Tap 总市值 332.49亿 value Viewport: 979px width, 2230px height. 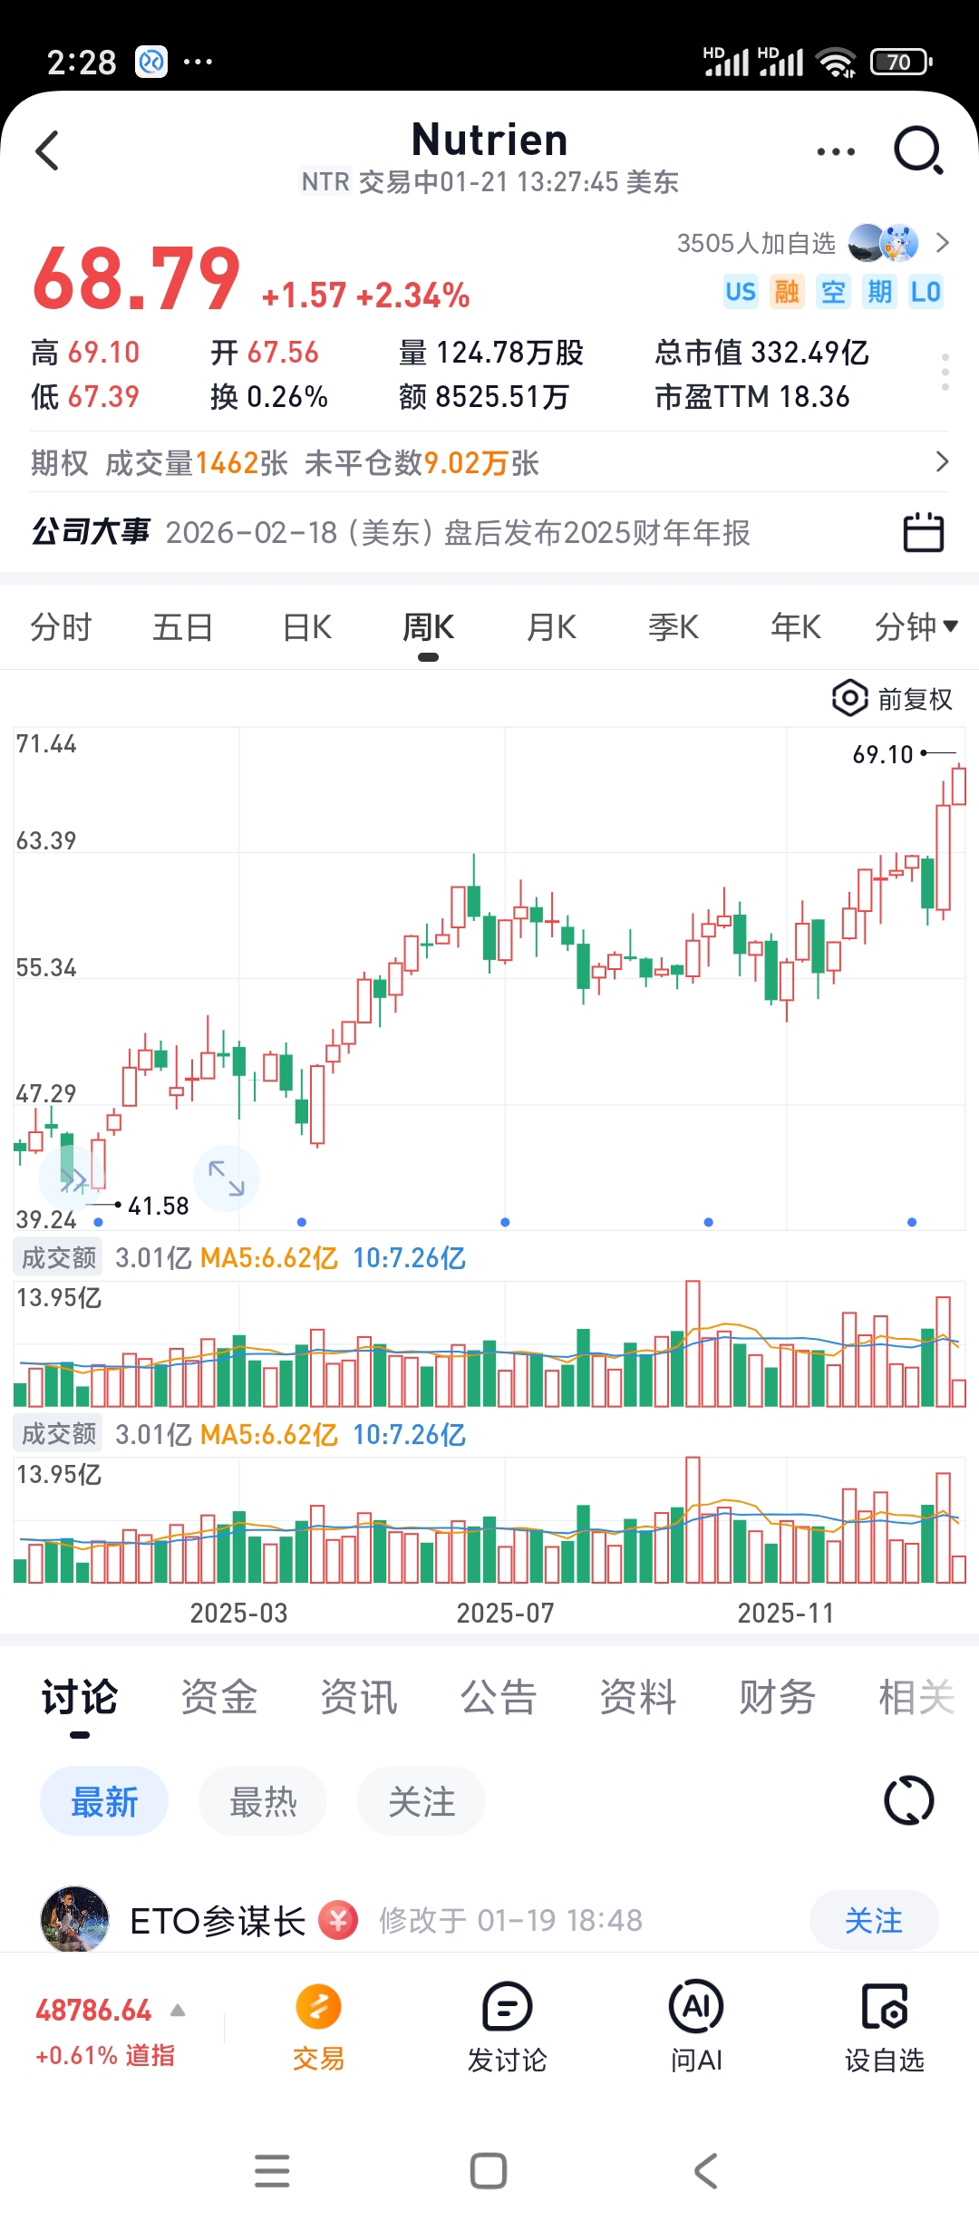pos(762,352)
